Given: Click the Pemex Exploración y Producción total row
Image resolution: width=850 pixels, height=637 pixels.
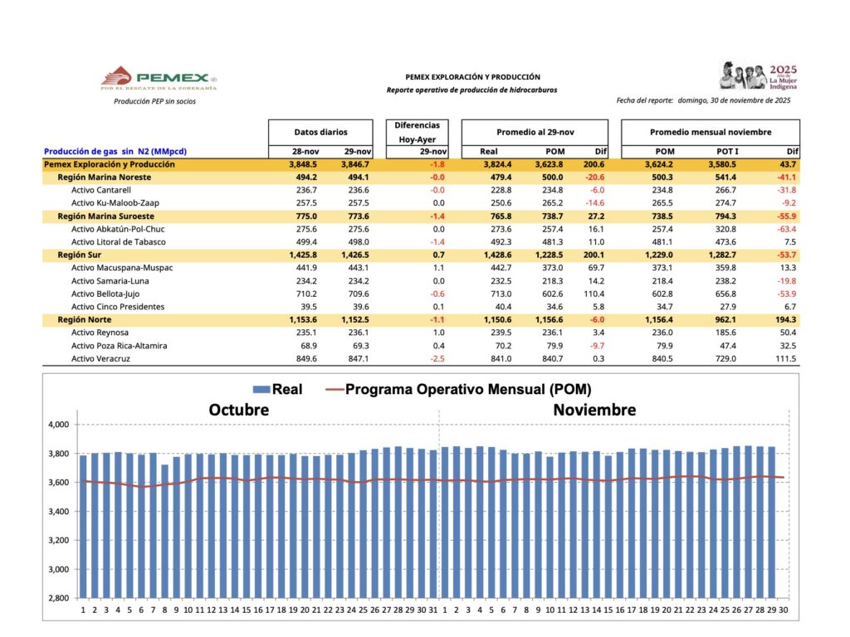Looking at the screenshot, I should (x=109, y=165).
